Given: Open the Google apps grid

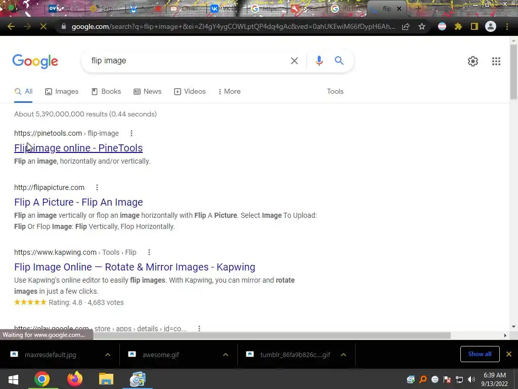Looking at the screenshot, I should tap(496, 61).
